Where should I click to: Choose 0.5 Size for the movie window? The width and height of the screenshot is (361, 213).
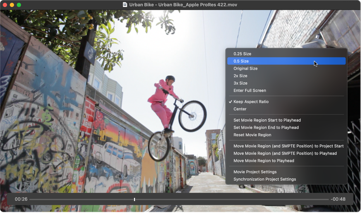point(240,61)
